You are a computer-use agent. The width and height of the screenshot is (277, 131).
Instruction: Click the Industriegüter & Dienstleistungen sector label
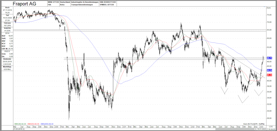coord(84,2)
